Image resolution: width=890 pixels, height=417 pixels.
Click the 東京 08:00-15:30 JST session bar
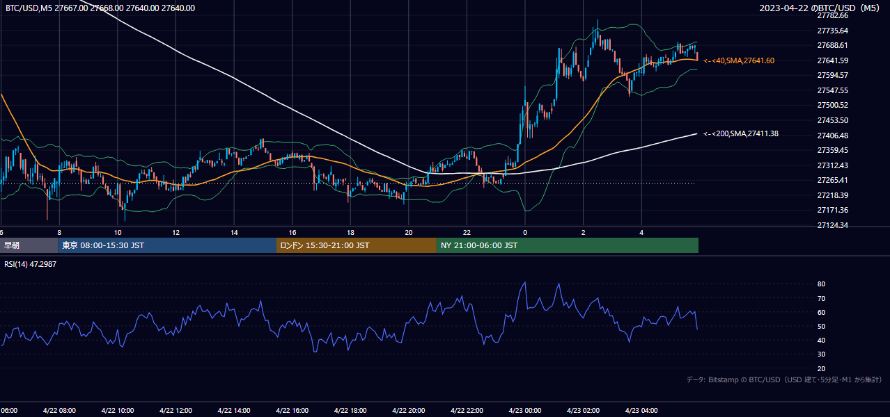click(x=167, y=245)
